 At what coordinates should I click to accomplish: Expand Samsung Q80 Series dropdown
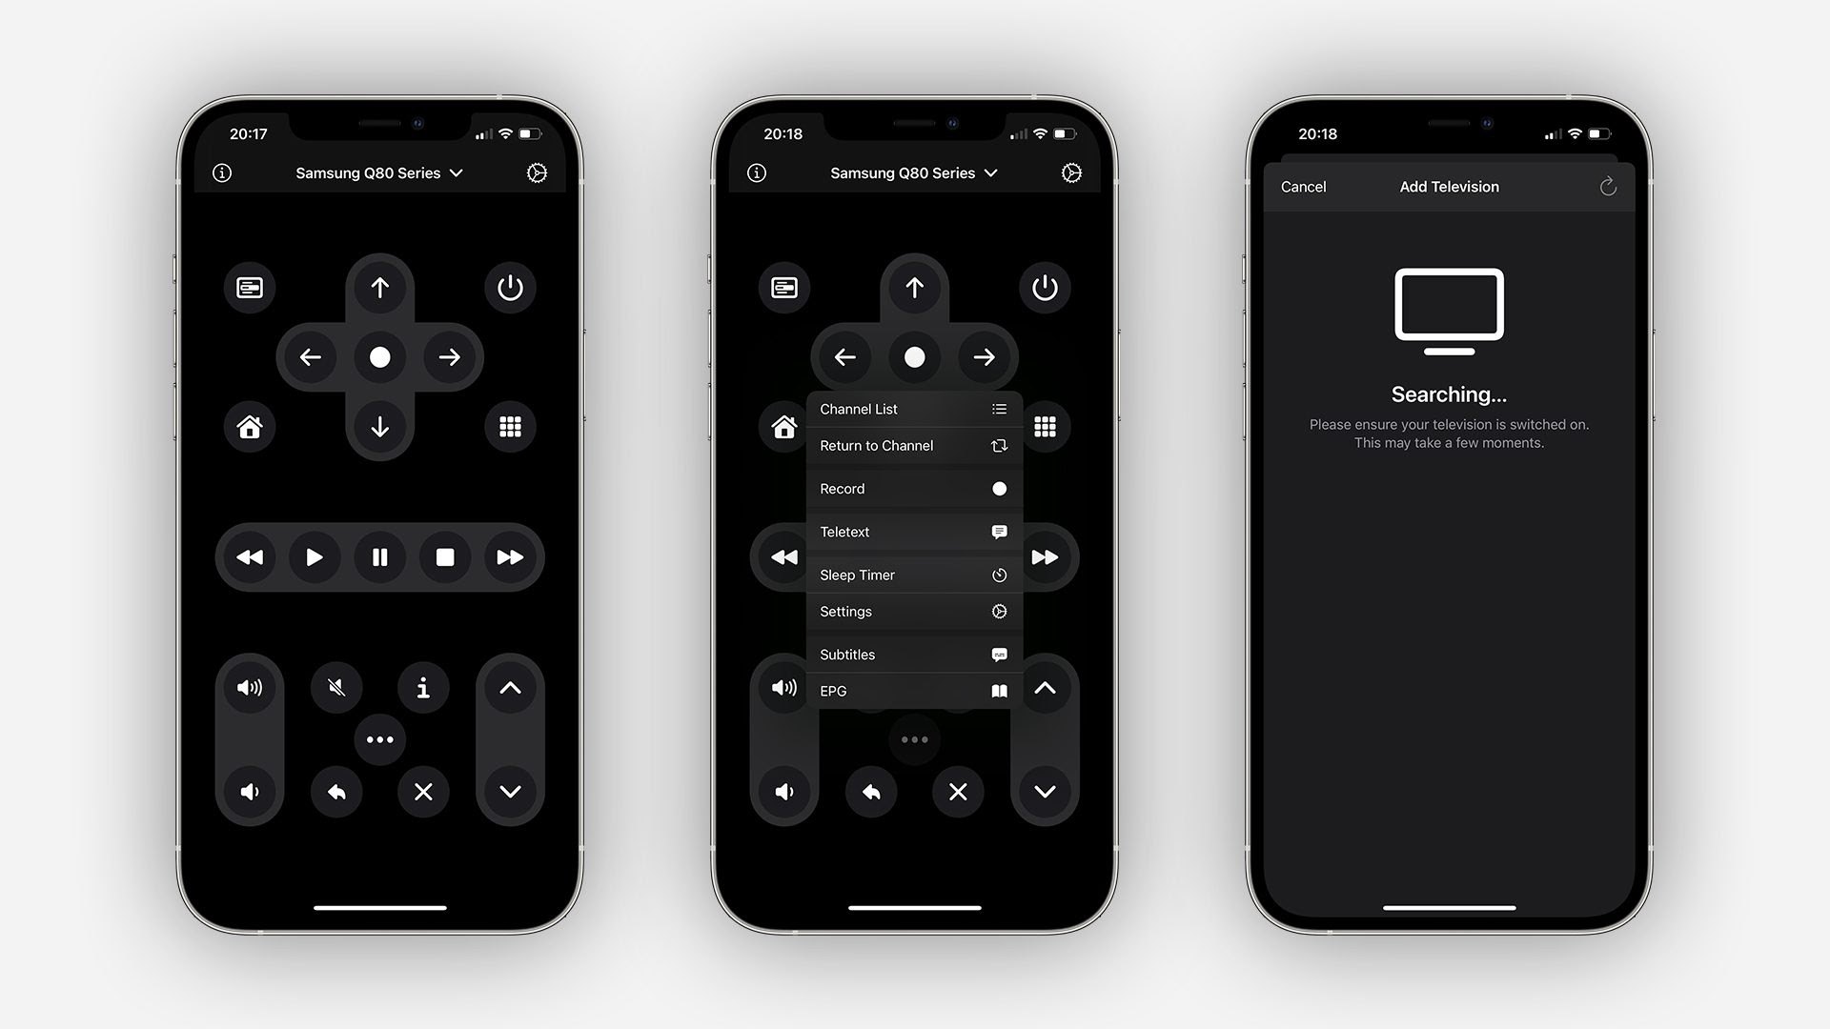tap(379, 173)
